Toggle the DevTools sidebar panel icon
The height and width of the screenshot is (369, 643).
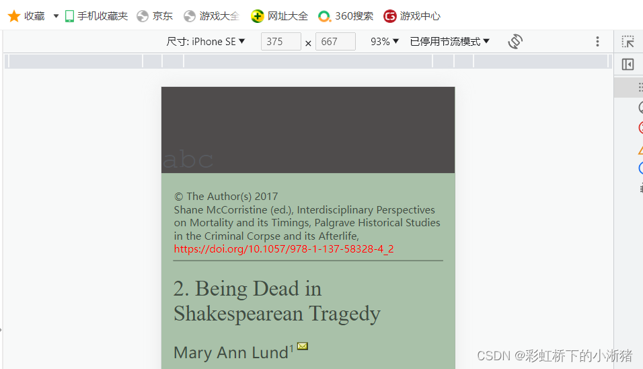[x=628, y=65]
